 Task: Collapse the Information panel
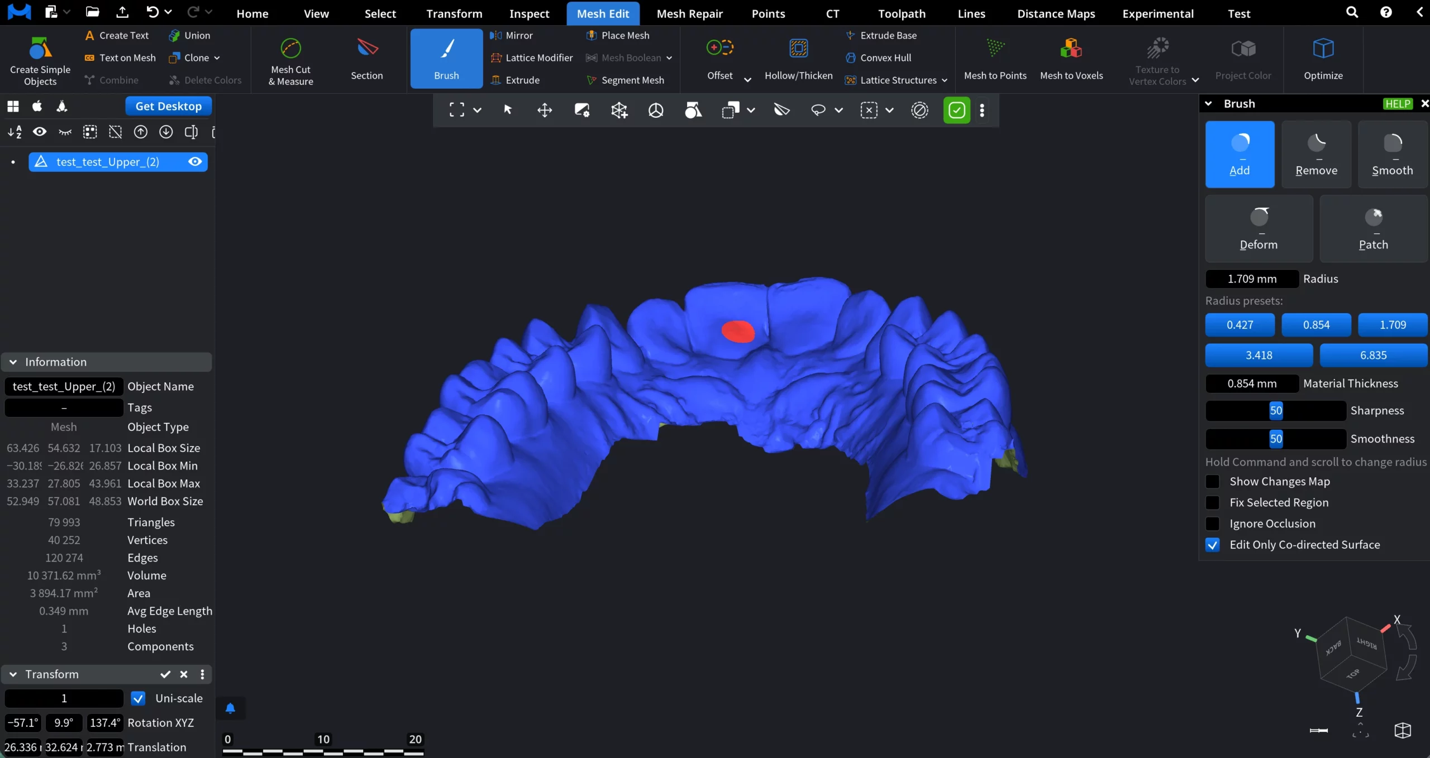pyautogui.click(x=13, y=362)
